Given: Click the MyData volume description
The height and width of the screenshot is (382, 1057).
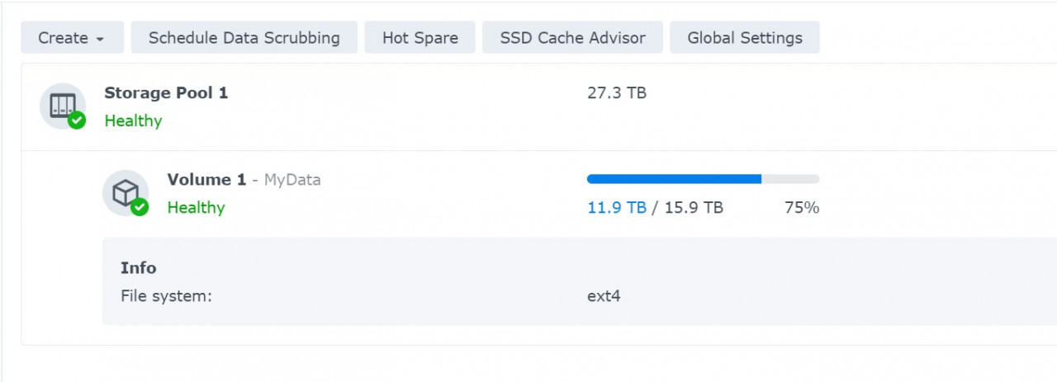Looking at the screenshot, I should (x=292, y=180).
